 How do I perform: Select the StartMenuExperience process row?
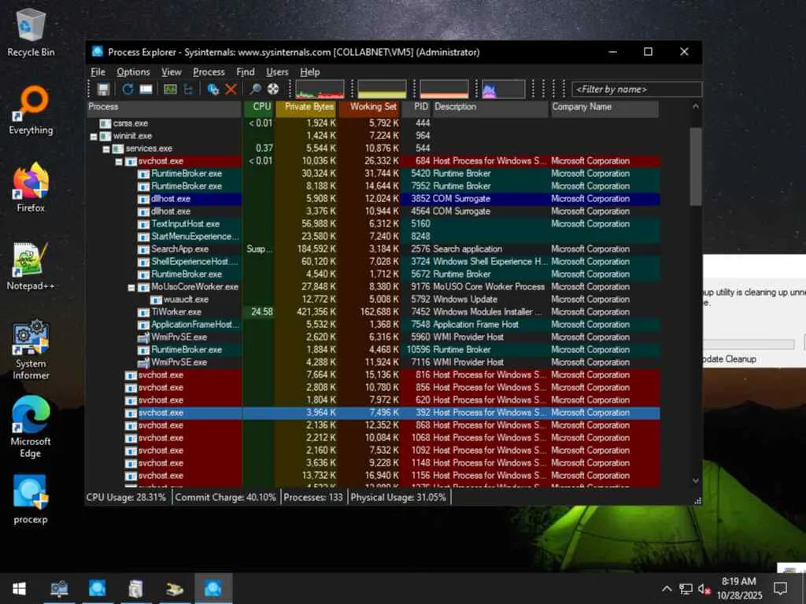[x=372, y=236]
